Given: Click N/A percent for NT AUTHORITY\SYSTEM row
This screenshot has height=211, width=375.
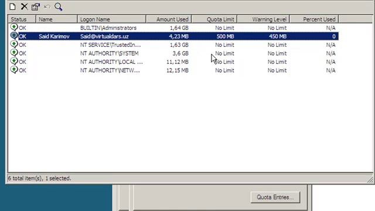Looking at the screenshot, I should (x=330, y=53).
